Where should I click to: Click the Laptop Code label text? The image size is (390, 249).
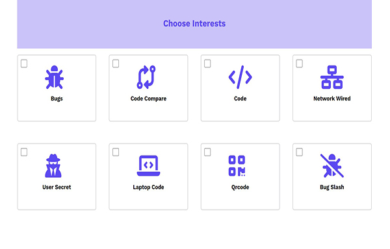[x=148, y=187]
